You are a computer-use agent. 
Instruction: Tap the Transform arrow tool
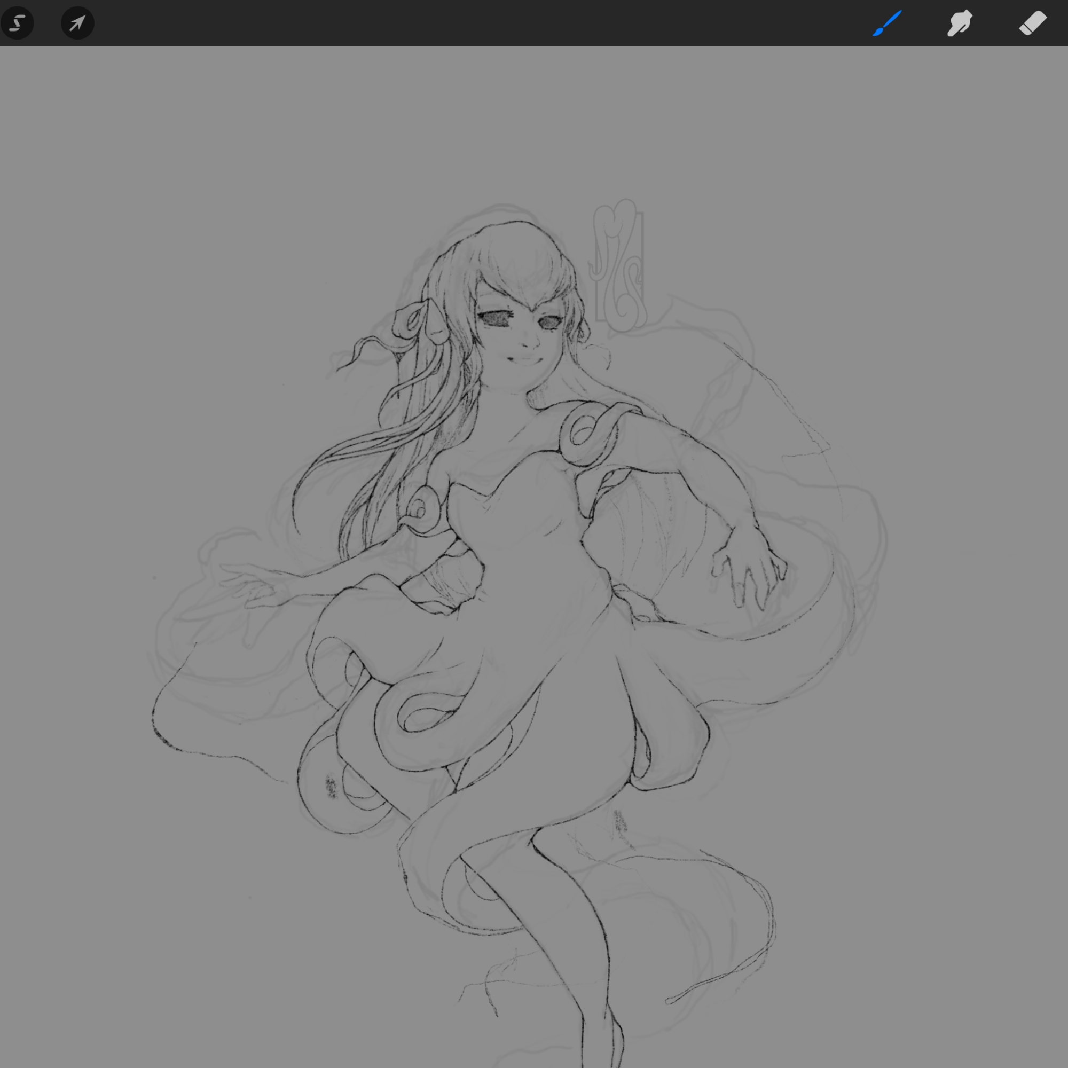(x=77, y=23)
